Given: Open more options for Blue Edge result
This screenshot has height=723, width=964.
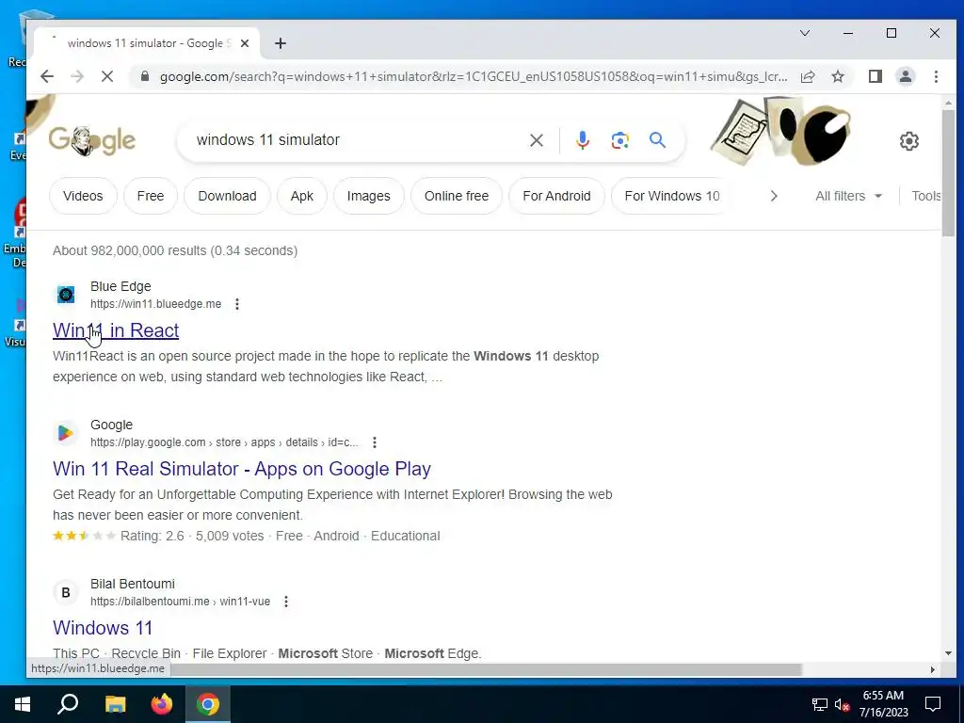Looking at the screenshot, I should 236,304.
